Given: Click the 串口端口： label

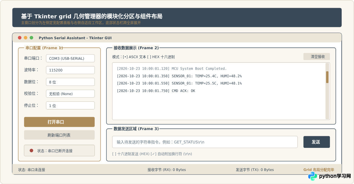Looking at the screenshot, I should coord(33,58).
